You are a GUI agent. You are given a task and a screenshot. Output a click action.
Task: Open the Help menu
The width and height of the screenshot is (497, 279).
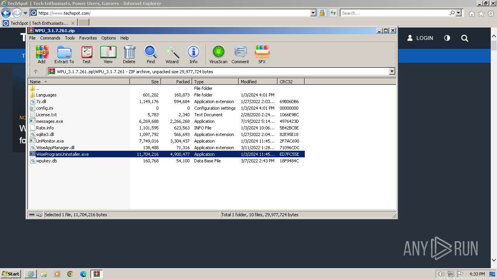[124, 38]
